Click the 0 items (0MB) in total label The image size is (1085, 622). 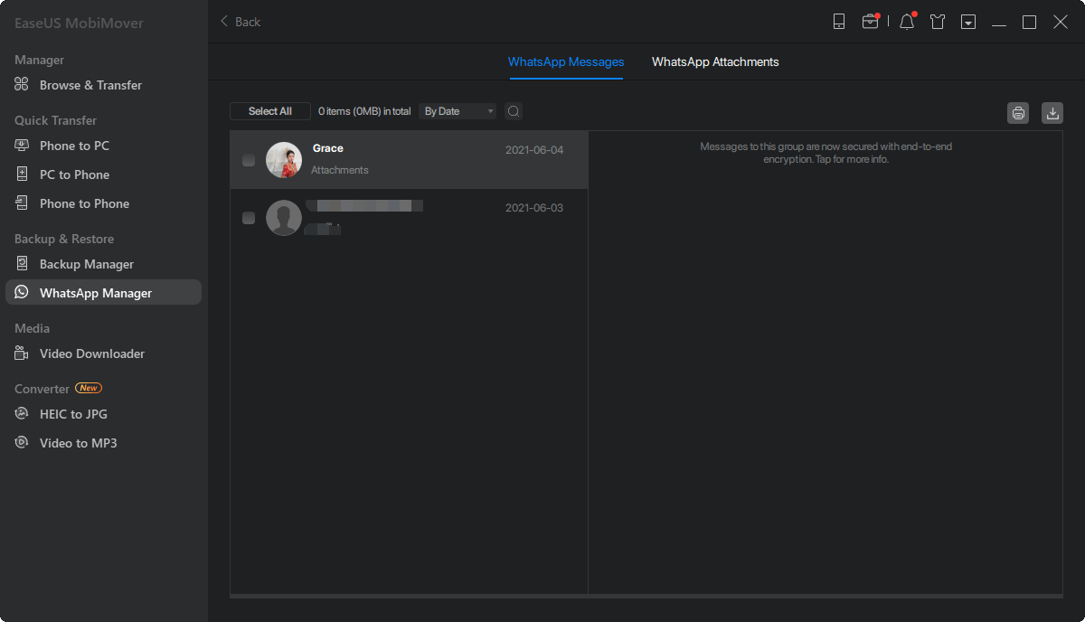(364, 111)
